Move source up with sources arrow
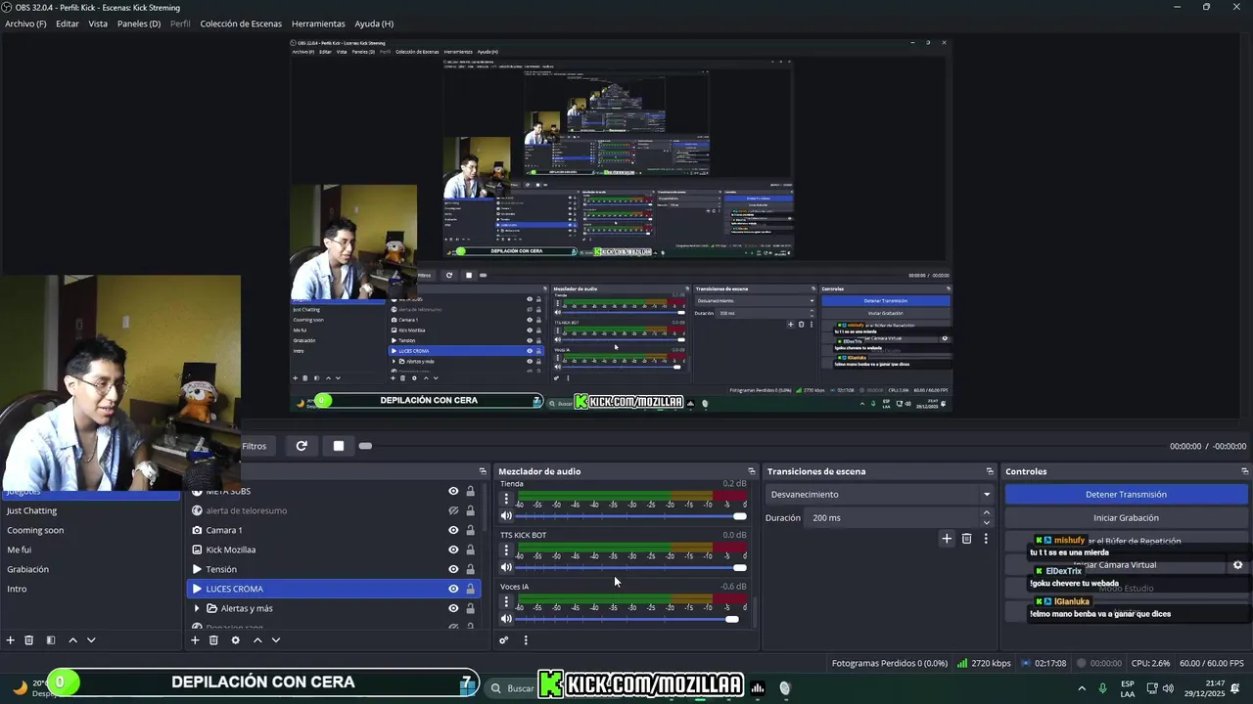The image size is (1253, 704). click(x=257, y=640)
